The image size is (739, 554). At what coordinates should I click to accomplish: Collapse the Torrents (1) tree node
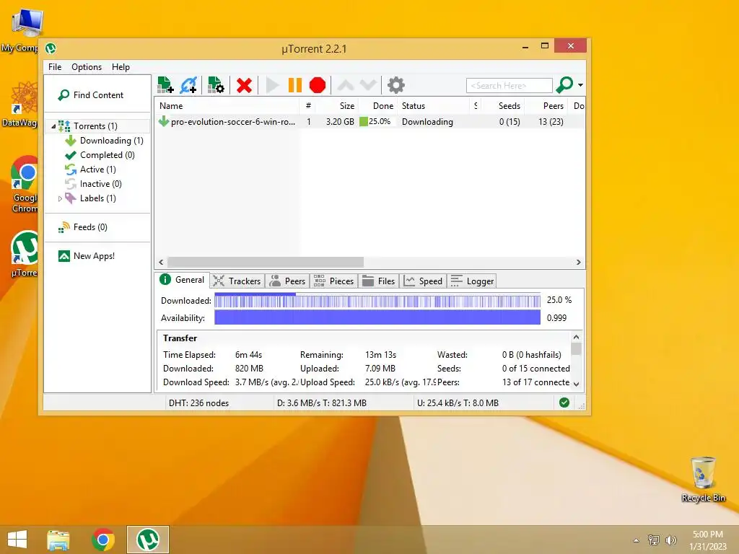click(x=53, y=126)
